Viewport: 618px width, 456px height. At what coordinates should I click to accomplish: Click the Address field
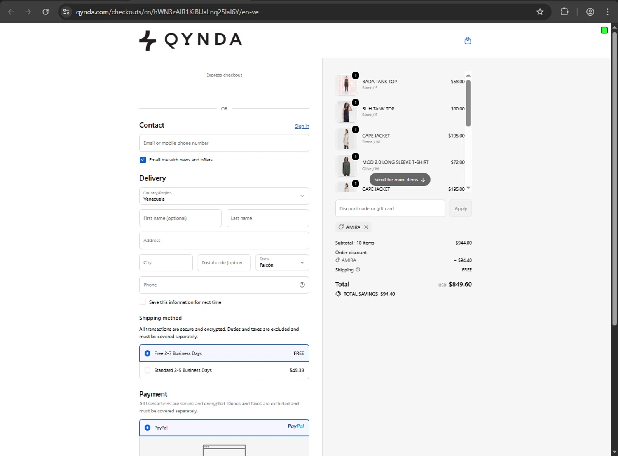(224, 240)
